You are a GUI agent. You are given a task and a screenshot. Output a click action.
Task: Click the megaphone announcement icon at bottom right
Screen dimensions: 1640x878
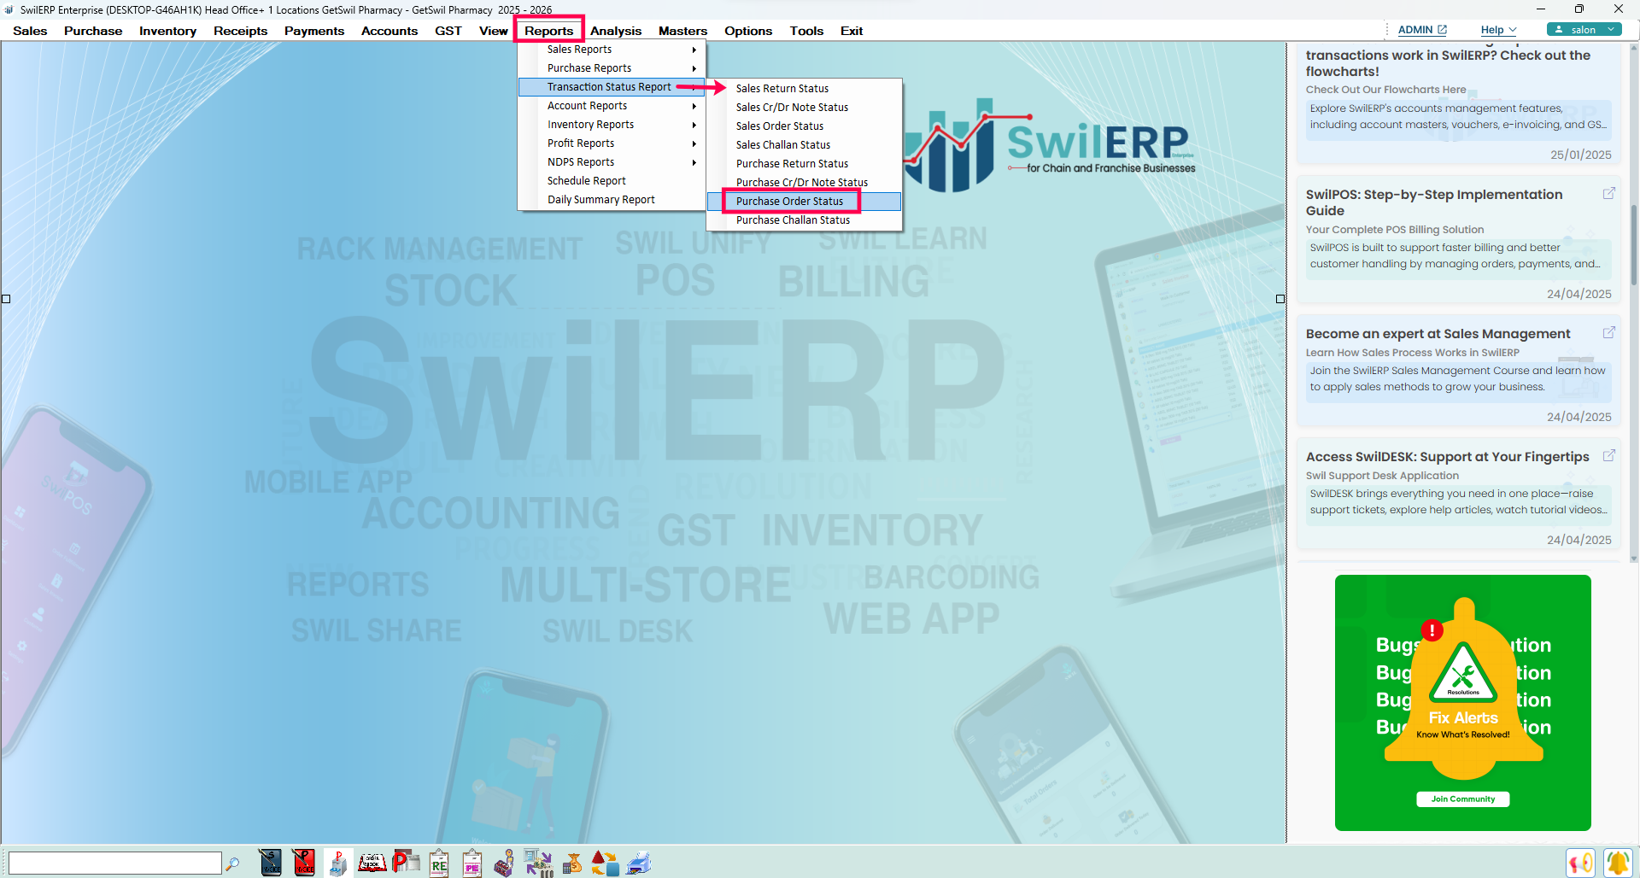[1580, 863]
